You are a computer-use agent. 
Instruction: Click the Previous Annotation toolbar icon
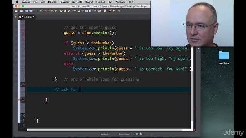pos(105,11)
